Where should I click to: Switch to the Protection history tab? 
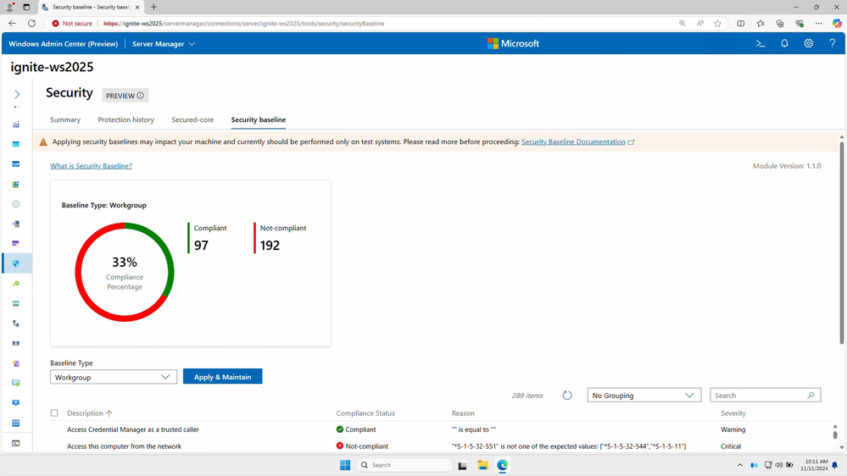click(125, 119)
